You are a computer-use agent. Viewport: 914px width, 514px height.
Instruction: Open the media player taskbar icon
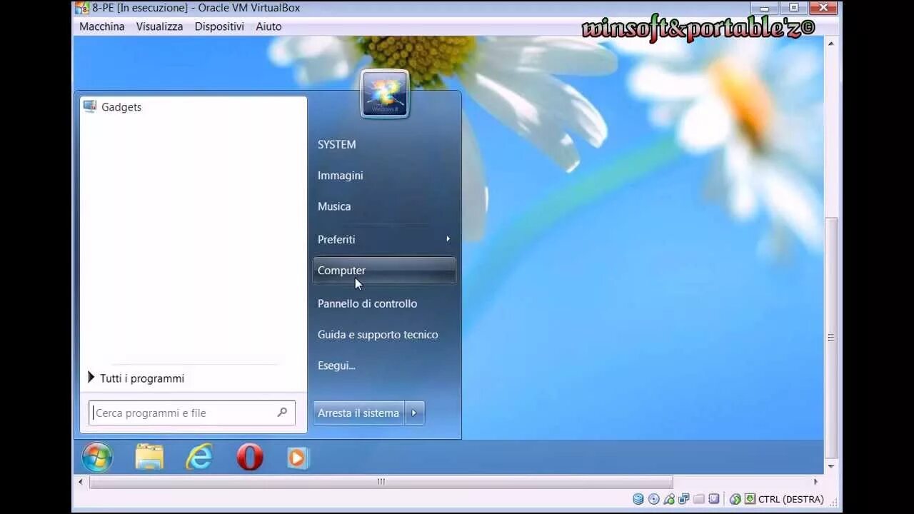[x=298, y=458]
